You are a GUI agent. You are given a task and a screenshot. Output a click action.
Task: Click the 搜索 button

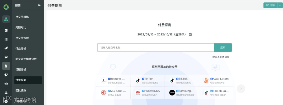pos(223,48)
